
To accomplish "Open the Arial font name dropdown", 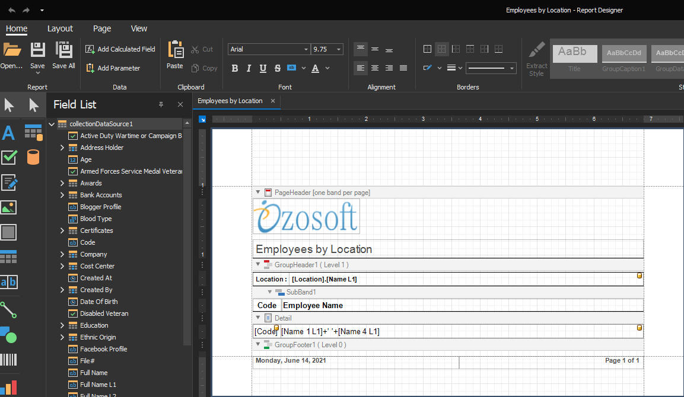I will pos(306,49).
